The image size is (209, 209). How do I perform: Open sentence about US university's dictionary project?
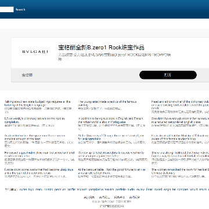tap(35, 120)
